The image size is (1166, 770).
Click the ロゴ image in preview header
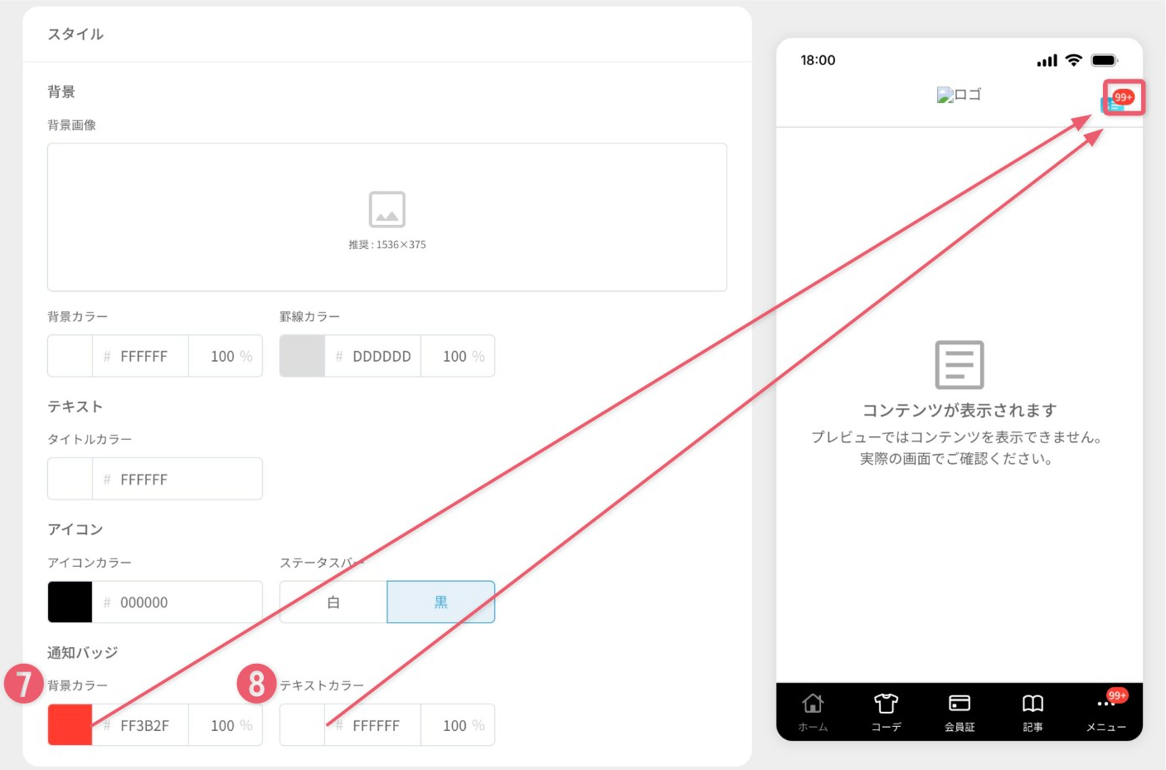coord(960,95)
